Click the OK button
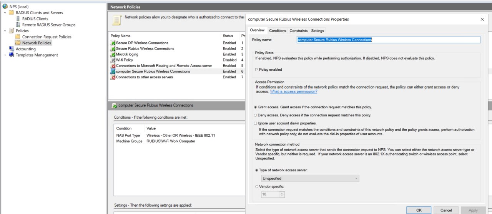The image size is (492, 214). coord(419,210)
